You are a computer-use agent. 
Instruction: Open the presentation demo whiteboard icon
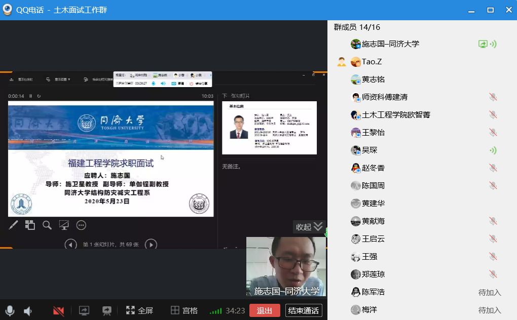coord(107,310)
